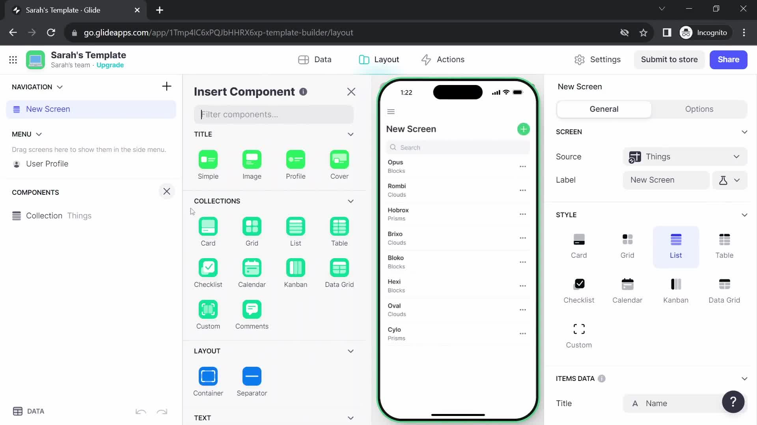
Task: Insert the Image title component
Action: tap(252, 165)
